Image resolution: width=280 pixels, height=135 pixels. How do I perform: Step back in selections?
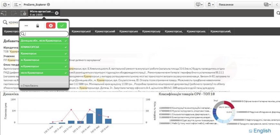4,13
